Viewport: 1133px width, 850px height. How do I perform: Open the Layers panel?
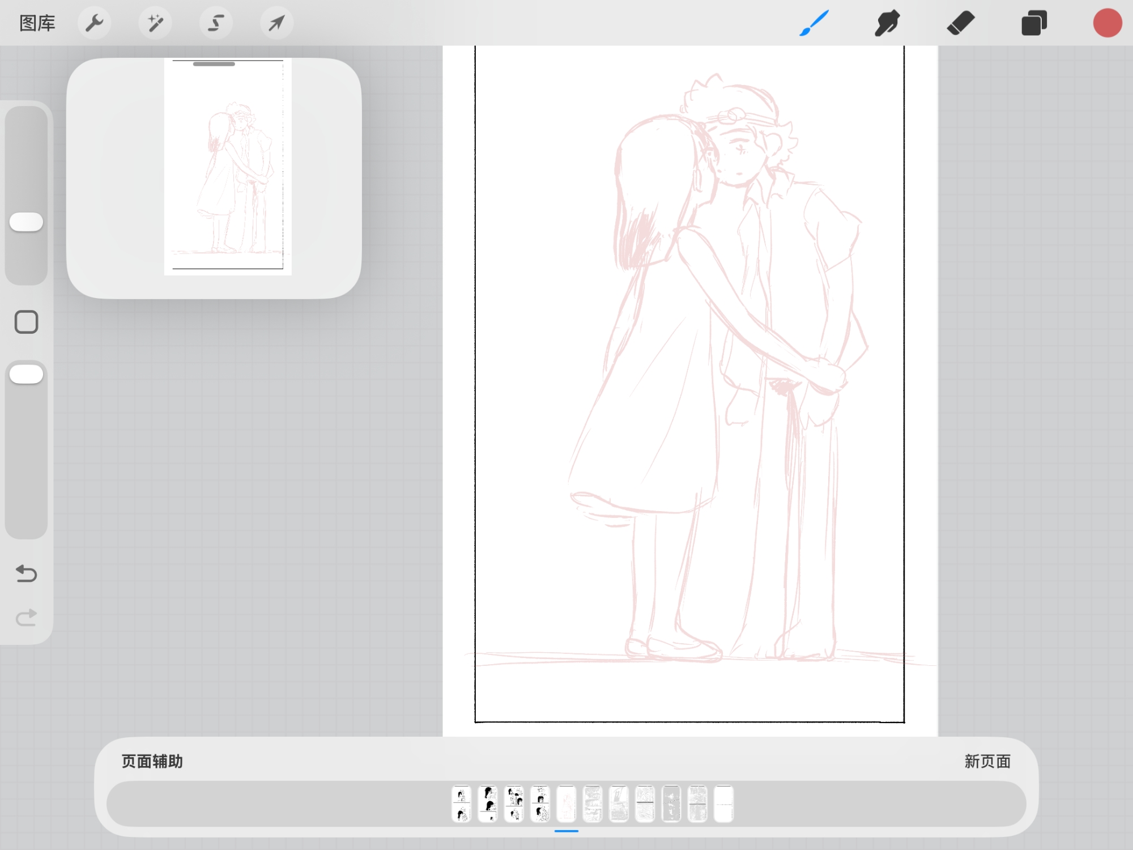click(1034, 23)
